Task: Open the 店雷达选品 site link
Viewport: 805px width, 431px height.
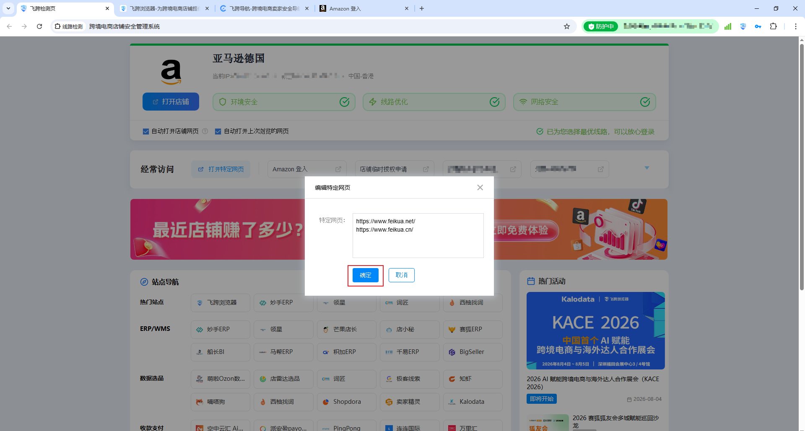Action: click(283, 379)
